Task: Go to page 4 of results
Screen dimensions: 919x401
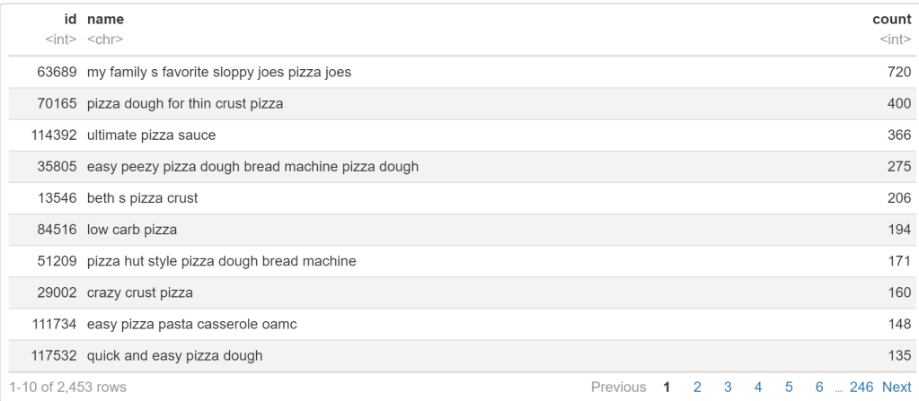Action: coord(758,387)
